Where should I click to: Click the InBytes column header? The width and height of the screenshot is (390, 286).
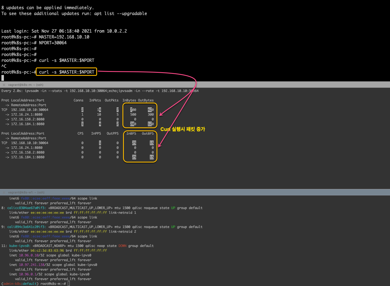[129, 100]
